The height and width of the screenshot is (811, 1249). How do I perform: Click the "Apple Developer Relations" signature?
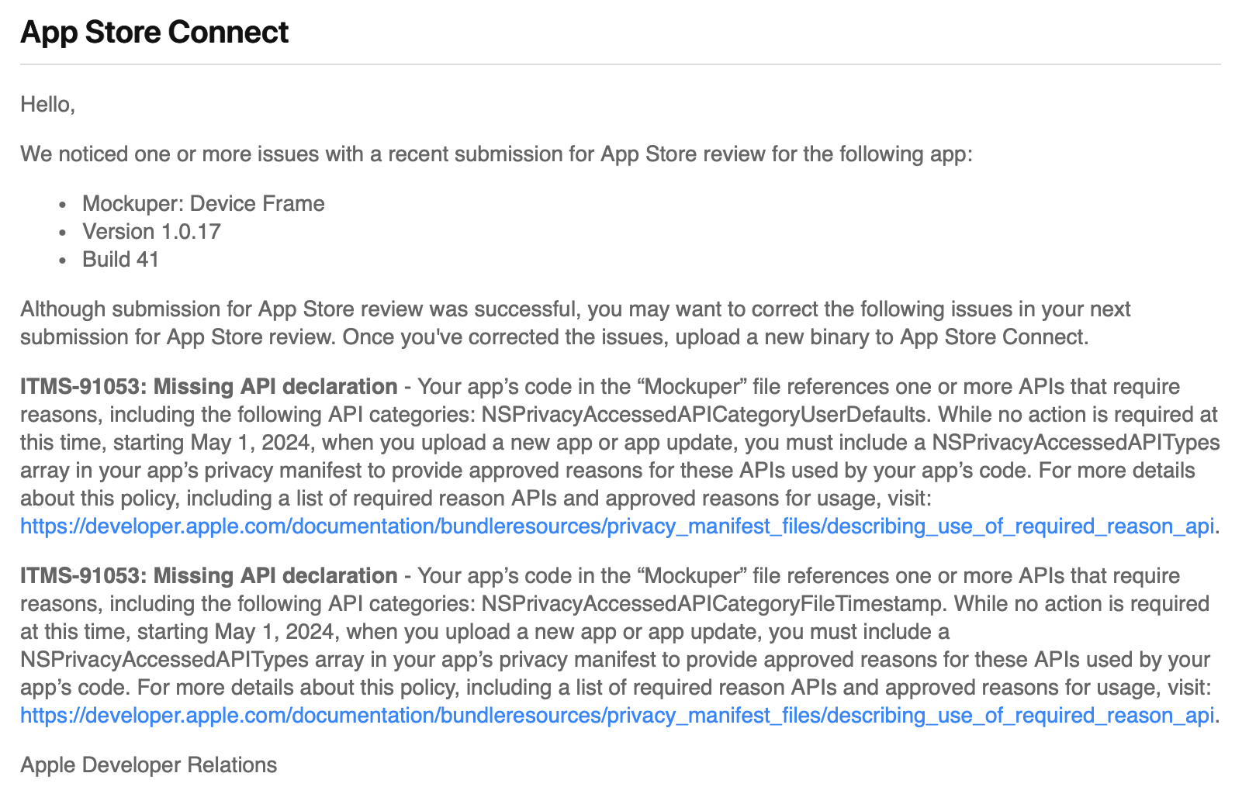(x=148, y=765)
